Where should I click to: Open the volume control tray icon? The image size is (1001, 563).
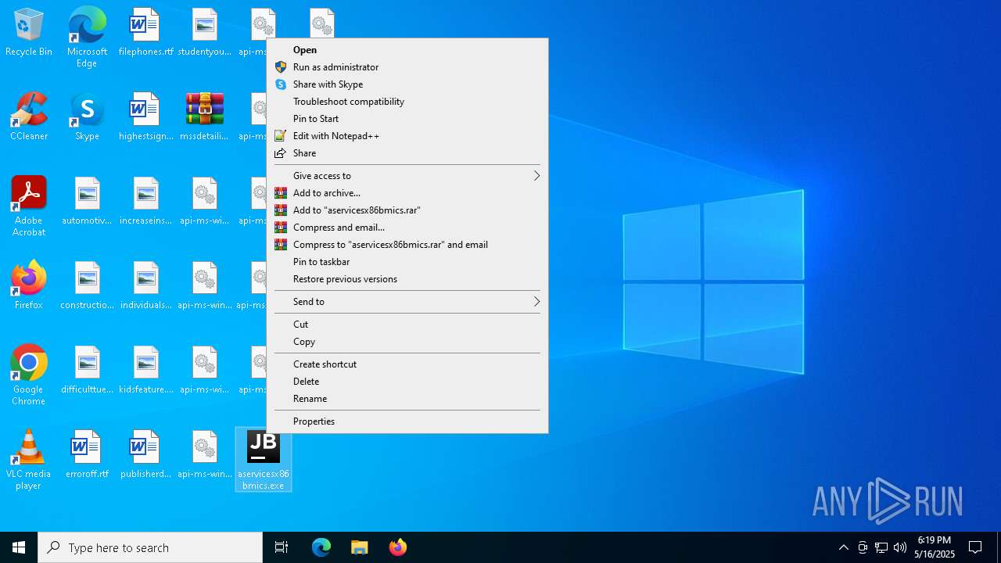[x=900, y=547]
